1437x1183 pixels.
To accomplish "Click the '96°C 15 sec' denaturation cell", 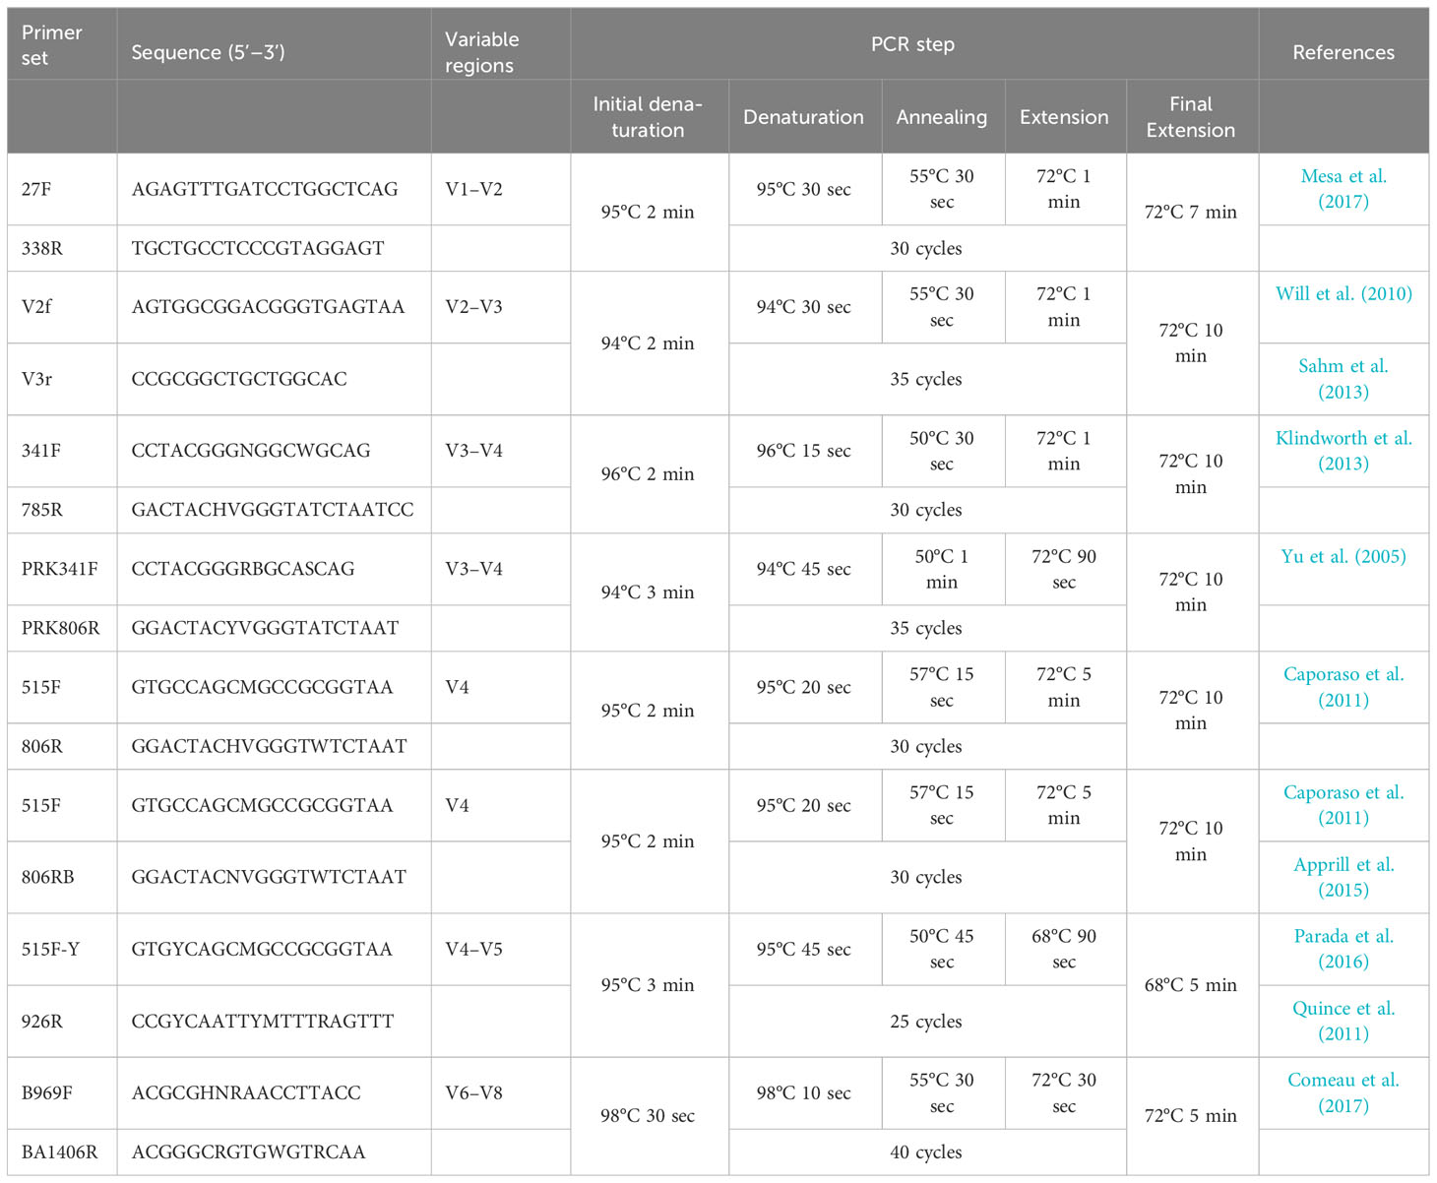I will tap(803, 451).
